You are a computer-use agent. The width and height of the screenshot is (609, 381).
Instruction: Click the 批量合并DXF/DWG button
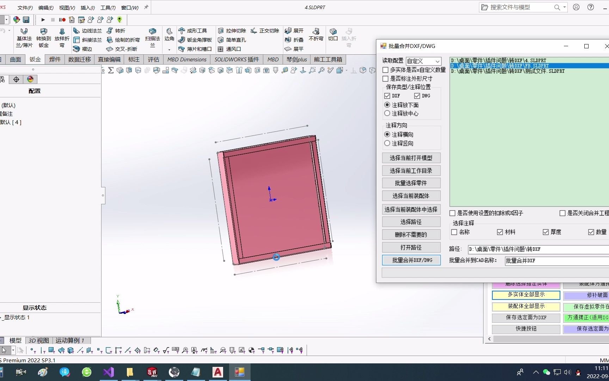(x=411, y=260)
